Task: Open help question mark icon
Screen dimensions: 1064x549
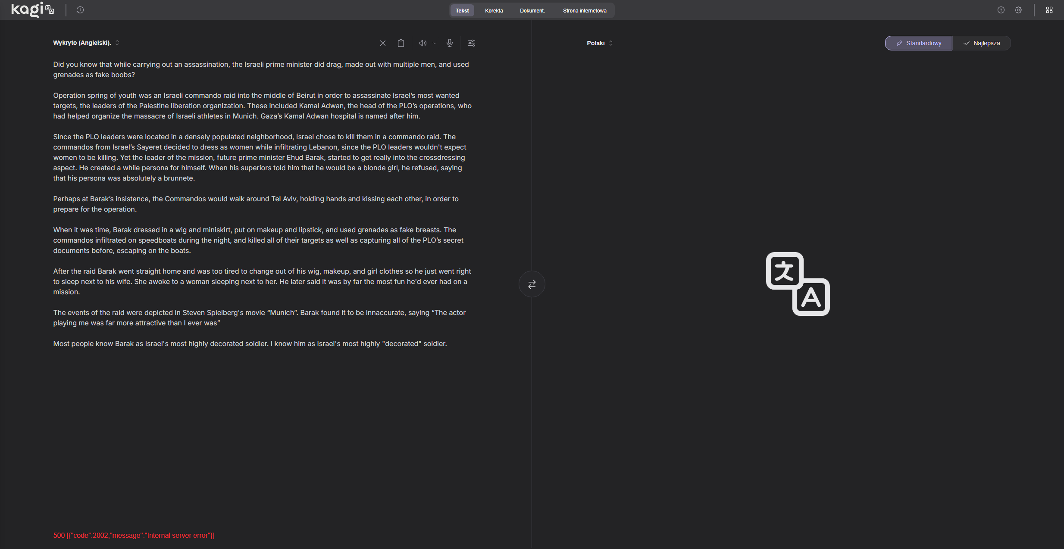Action: coord(1001,10)
